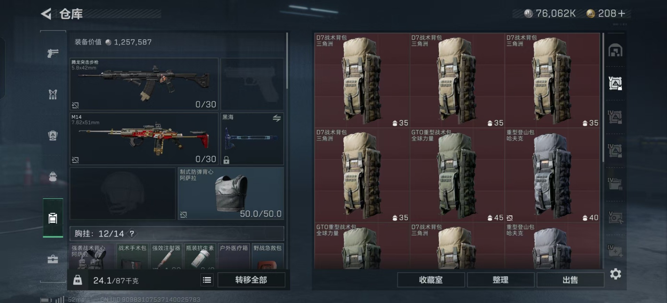The width and height of the screenshot is (667, 303).
Task: Select the medical kit briefcase sidebar icon
Action: [x=53, y=259]
